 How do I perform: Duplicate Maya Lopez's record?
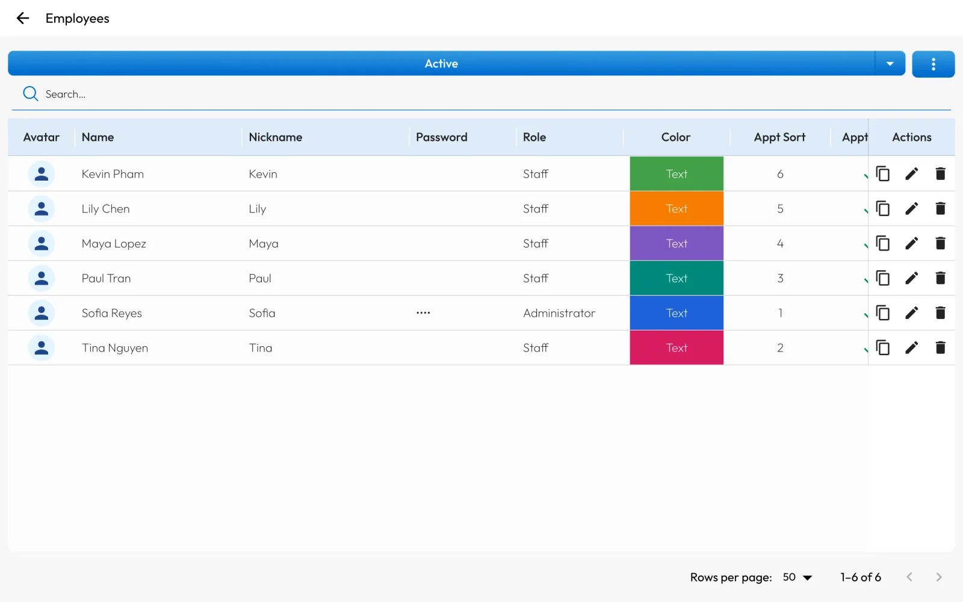pyautogui.click(x=883, y=244)
